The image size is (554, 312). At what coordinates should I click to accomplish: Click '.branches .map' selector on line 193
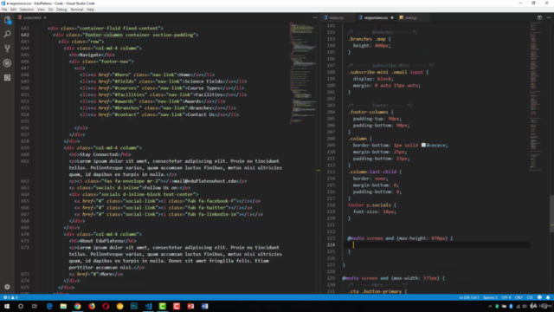[366, 39]
